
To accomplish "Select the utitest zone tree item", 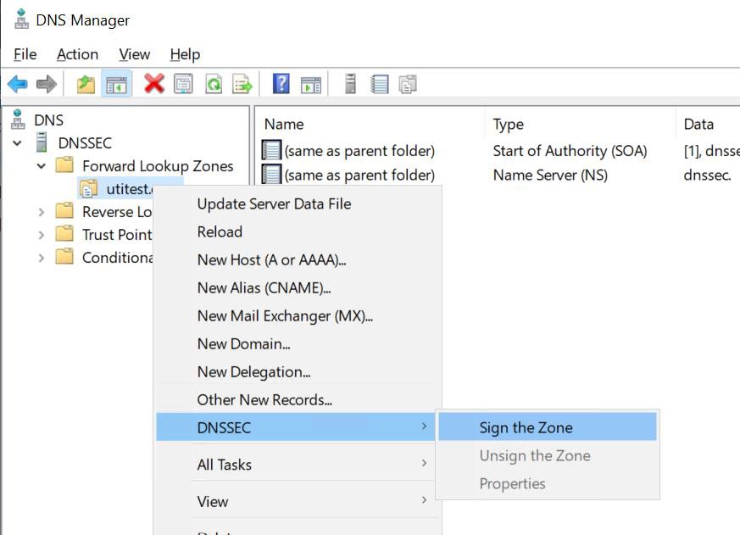I will click(130, 188).
